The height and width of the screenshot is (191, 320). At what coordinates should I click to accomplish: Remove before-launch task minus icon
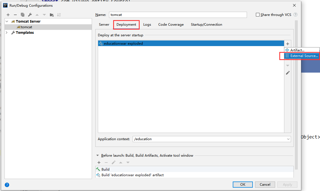(106, 162)
